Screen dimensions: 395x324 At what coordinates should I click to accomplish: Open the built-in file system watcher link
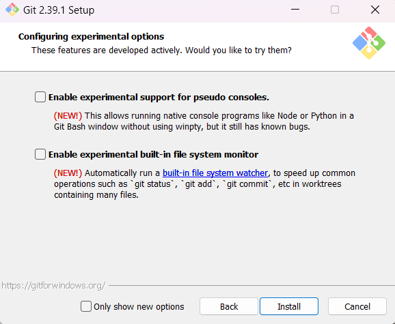tap(215, 173)
